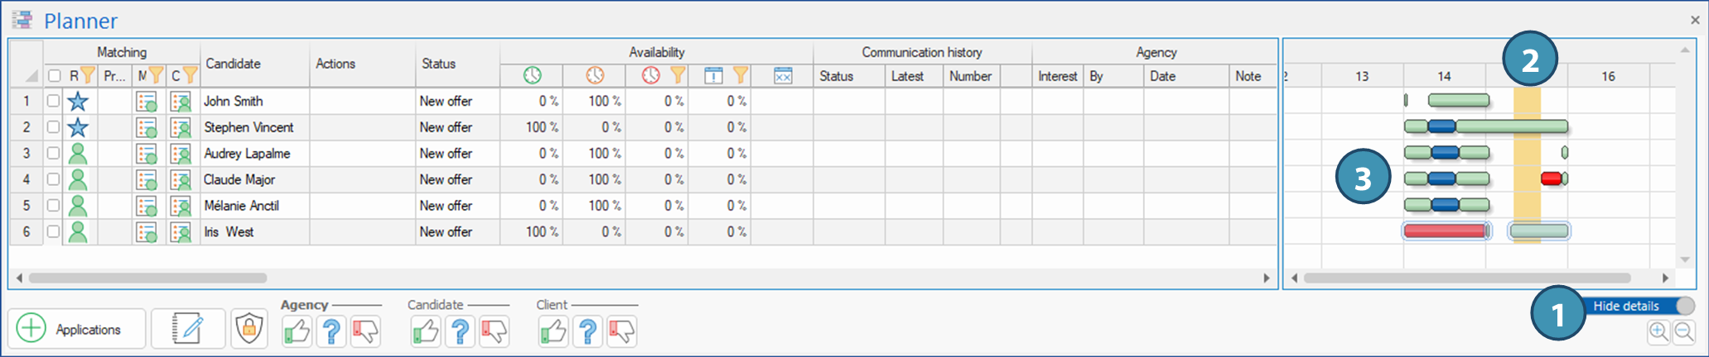Click the Applications button
Image resolution: width=1709 pixels, height=357 pixels.
[x=77, y=329]
